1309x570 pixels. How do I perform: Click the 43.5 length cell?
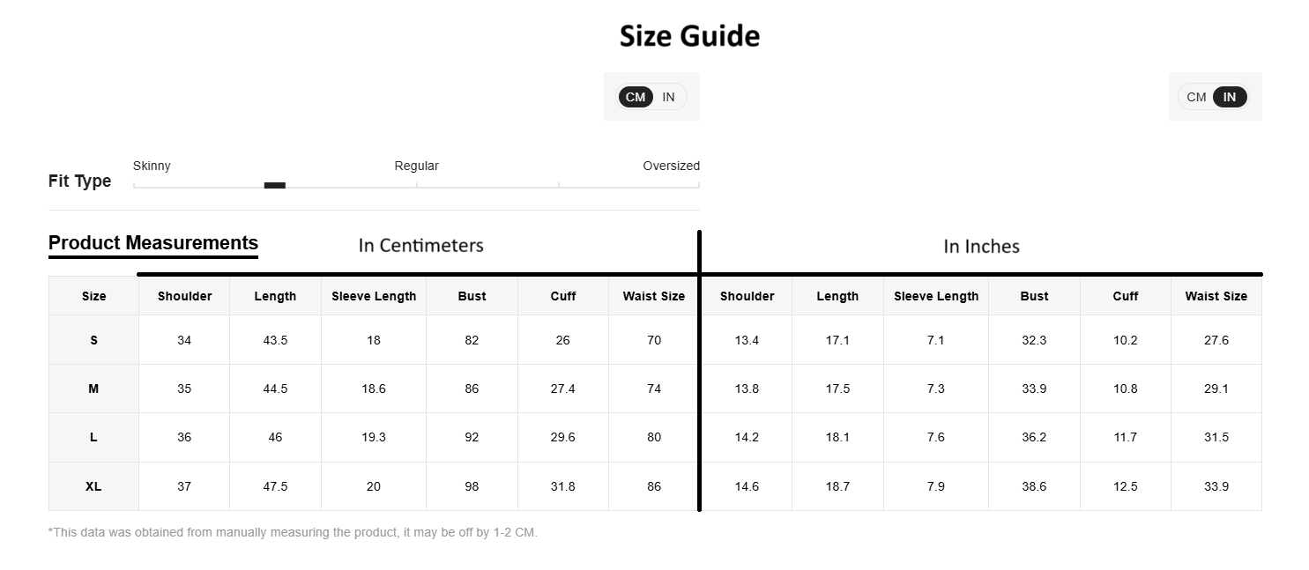click(275, 340)
